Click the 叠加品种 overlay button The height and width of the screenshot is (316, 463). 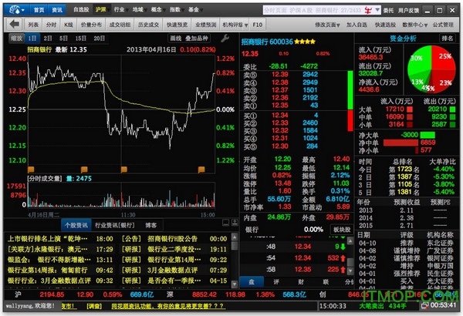[199, 38]
